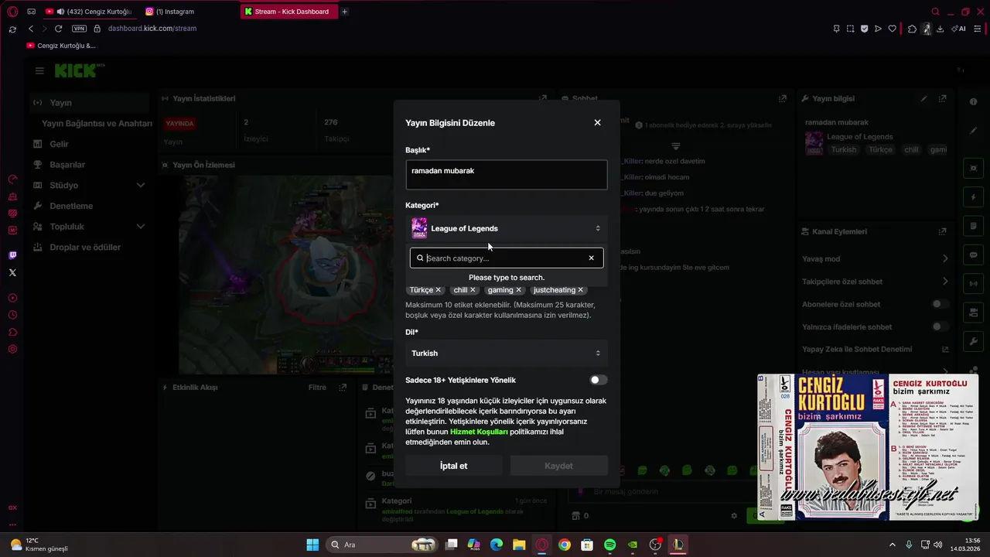Toggle Sadece 18+ Yetişkinlere Yönelik switch
Screen dimensions: 990x557
click(x=599, y=380)
